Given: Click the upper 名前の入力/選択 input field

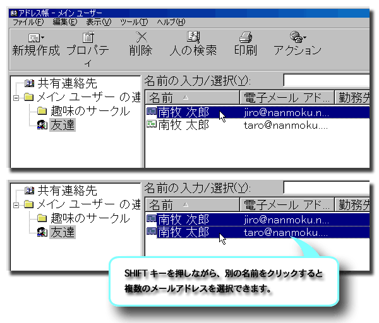Looking at the screenshot, I should [327, 80].
